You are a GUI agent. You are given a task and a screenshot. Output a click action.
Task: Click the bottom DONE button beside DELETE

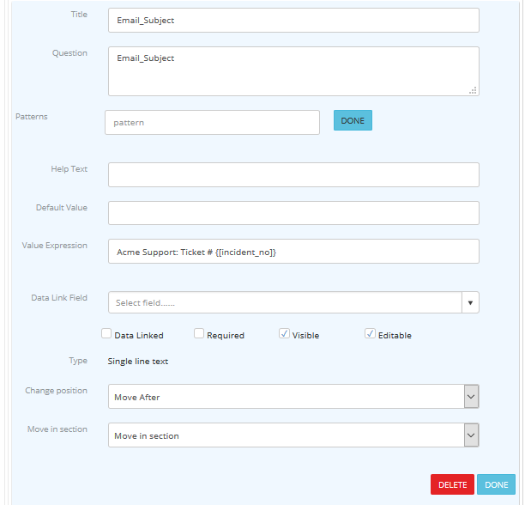click(496, 484)
